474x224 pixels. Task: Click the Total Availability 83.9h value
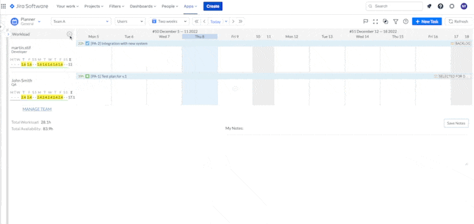pos(48,129)
